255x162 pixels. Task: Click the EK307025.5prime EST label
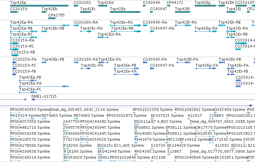(167, 116)
